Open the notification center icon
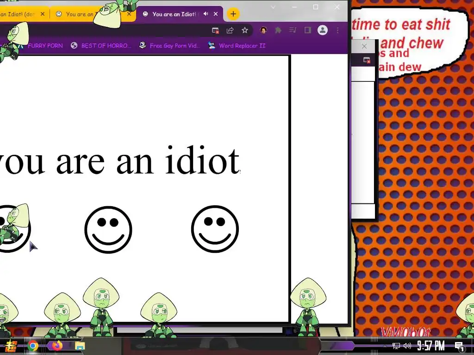The width and height of the screenshot is (474, 355). click(460, 346)
